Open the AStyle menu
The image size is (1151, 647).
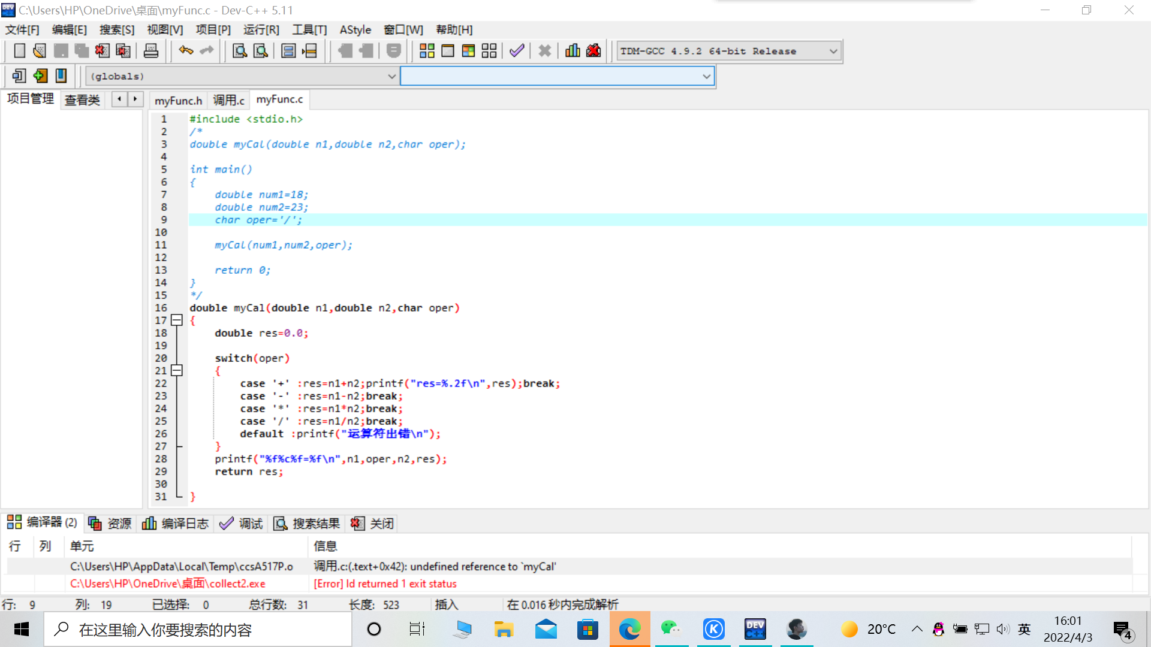point(355,30)
